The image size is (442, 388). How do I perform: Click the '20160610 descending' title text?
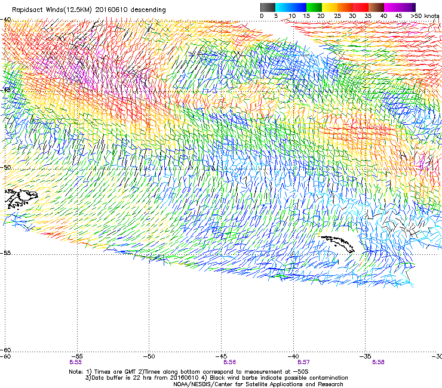click(131, 10)
